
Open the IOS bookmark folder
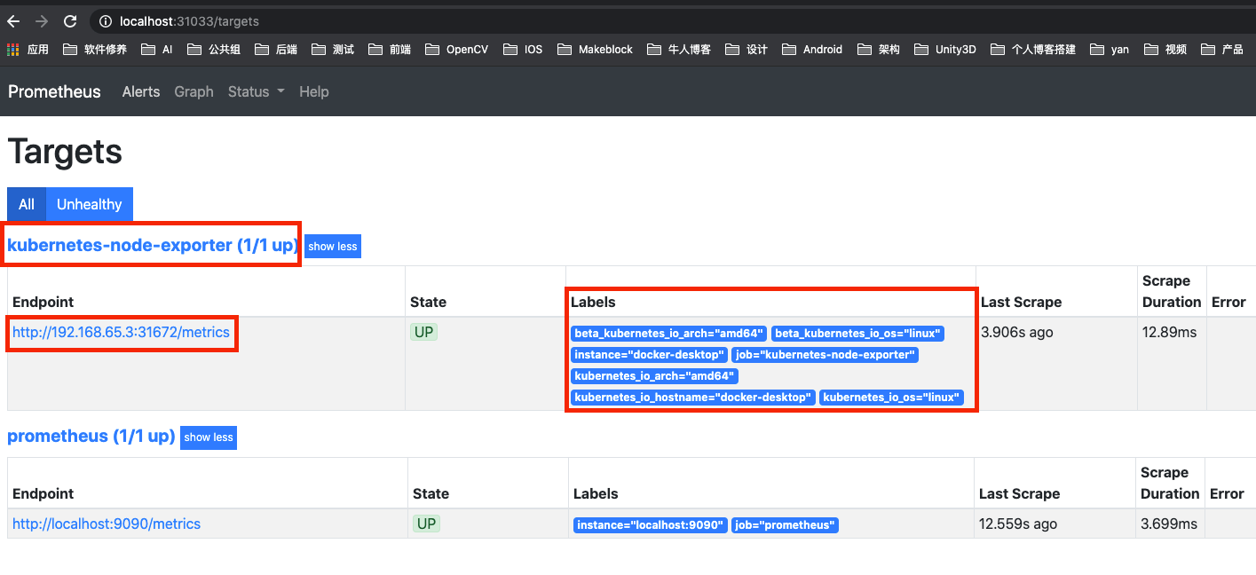click(523, 50)
